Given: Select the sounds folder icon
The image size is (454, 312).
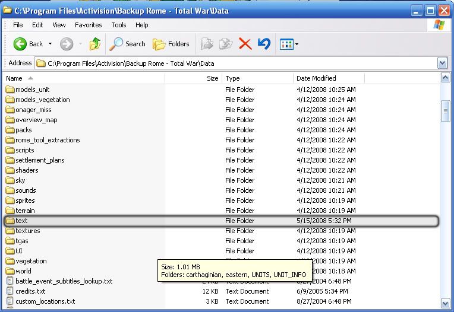Looking at the screenshot, I should click(x=10, y=190).
